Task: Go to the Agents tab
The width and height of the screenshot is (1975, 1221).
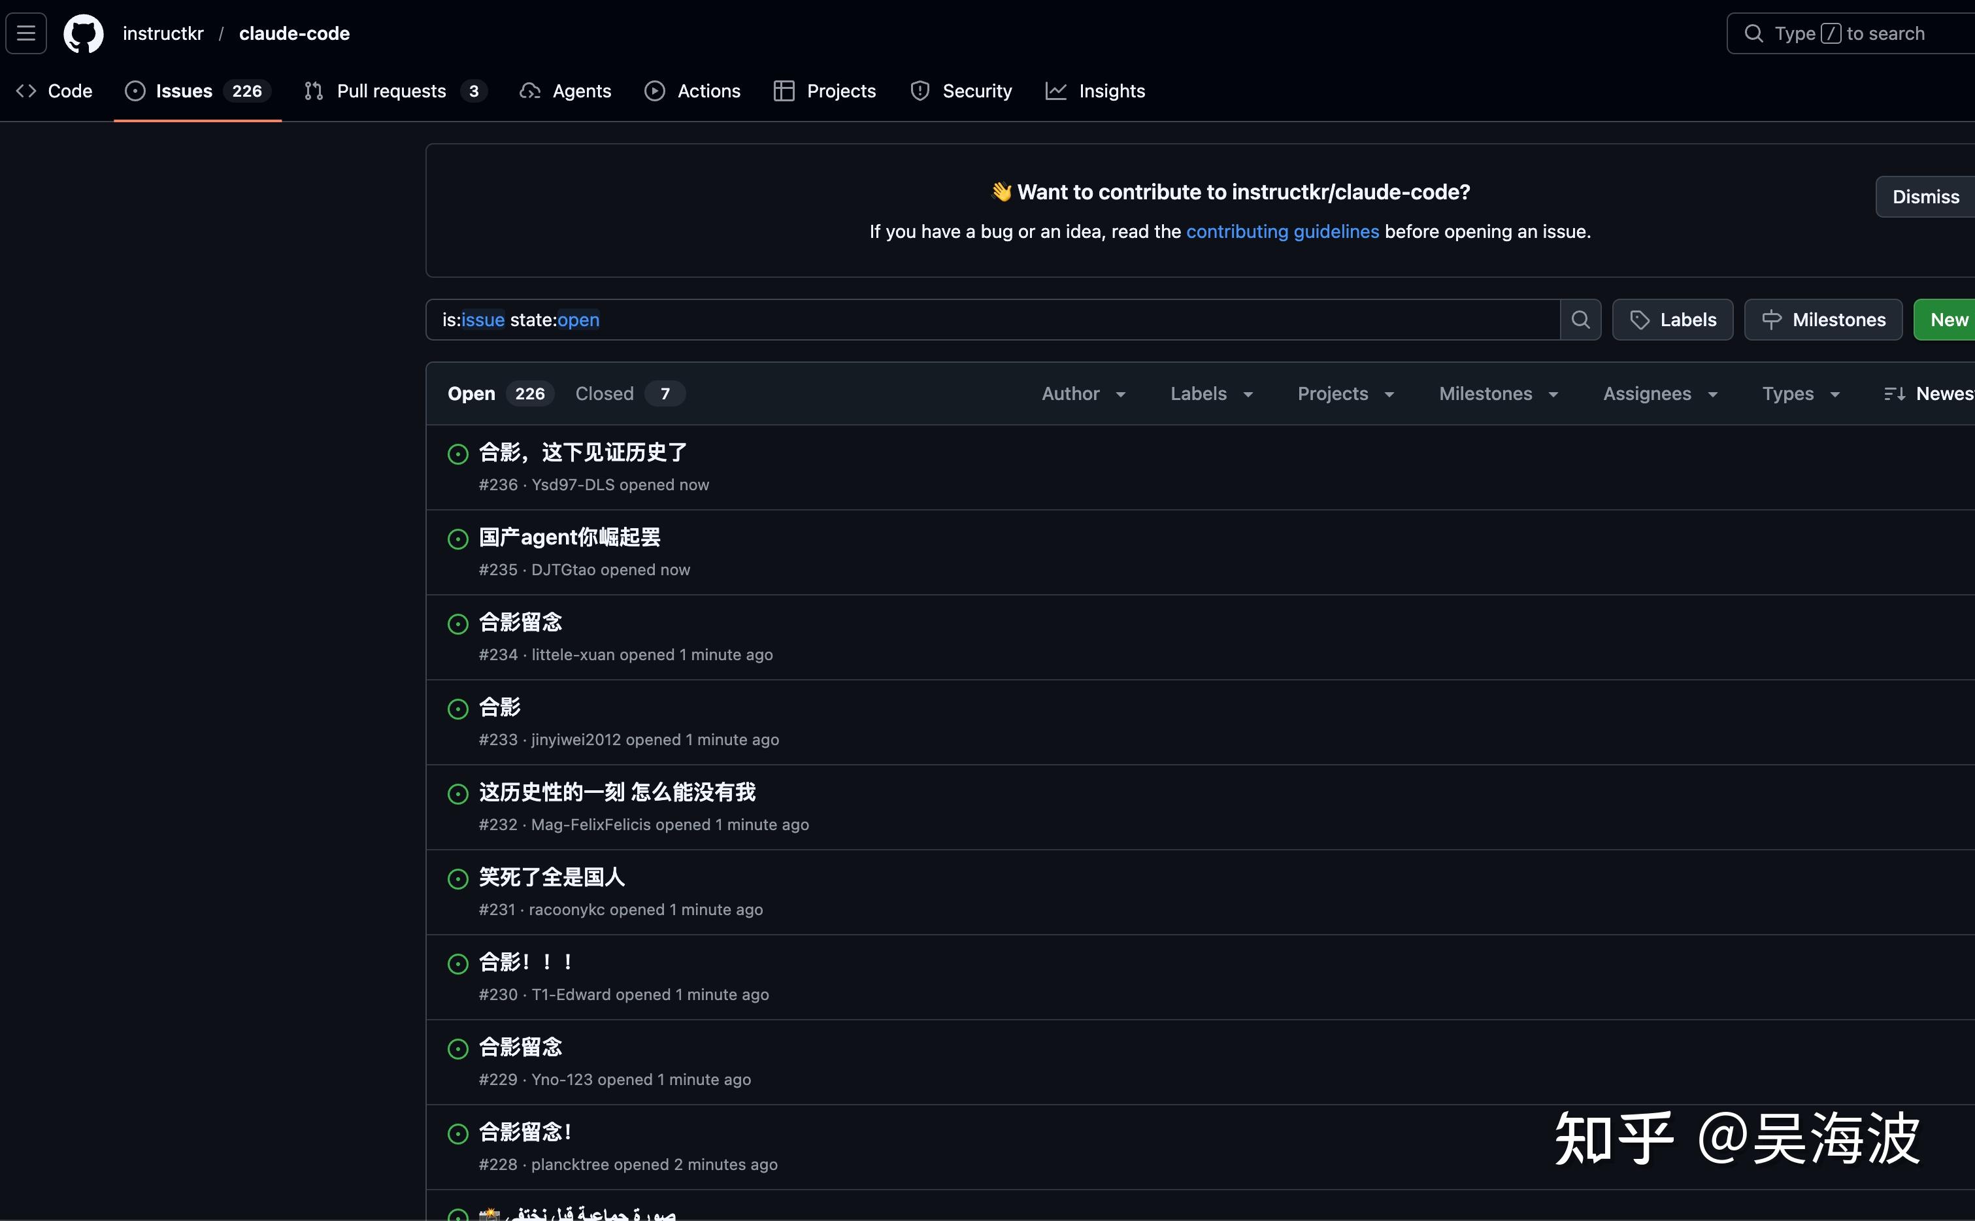Action: 565,92
